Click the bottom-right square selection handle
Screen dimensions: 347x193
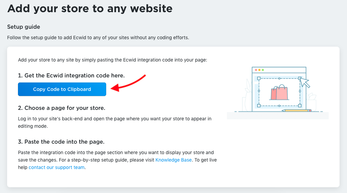pyautogui.click(x=300, y=106)
